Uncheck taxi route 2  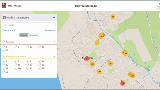tap(16, 61)
